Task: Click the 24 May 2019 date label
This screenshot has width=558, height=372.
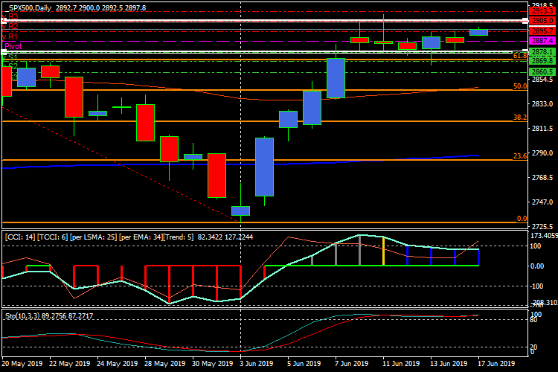Action: (118, 364)
